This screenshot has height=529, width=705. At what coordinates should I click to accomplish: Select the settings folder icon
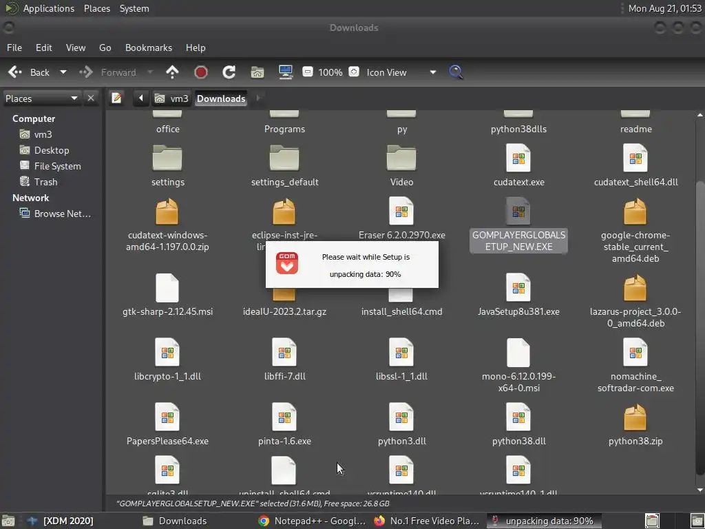(x=167, y=158)
